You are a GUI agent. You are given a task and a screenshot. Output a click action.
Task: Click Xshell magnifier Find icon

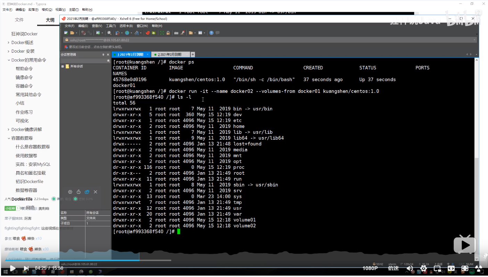[109, 33]
